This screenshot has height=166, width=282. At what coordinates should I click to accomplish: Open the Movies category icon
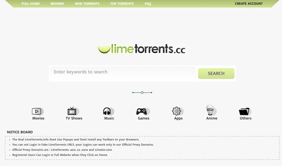38,112
